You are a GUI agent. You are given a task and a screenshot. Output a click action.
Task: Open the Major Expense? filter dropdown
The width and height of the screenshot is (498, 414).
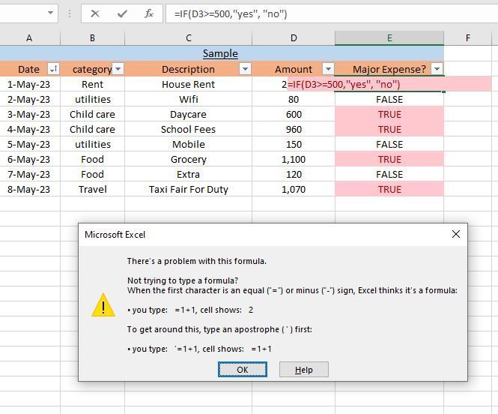point(437,69)
